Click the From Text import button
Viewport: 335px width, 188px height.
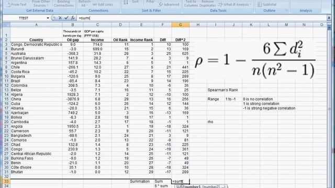(16, 4)
